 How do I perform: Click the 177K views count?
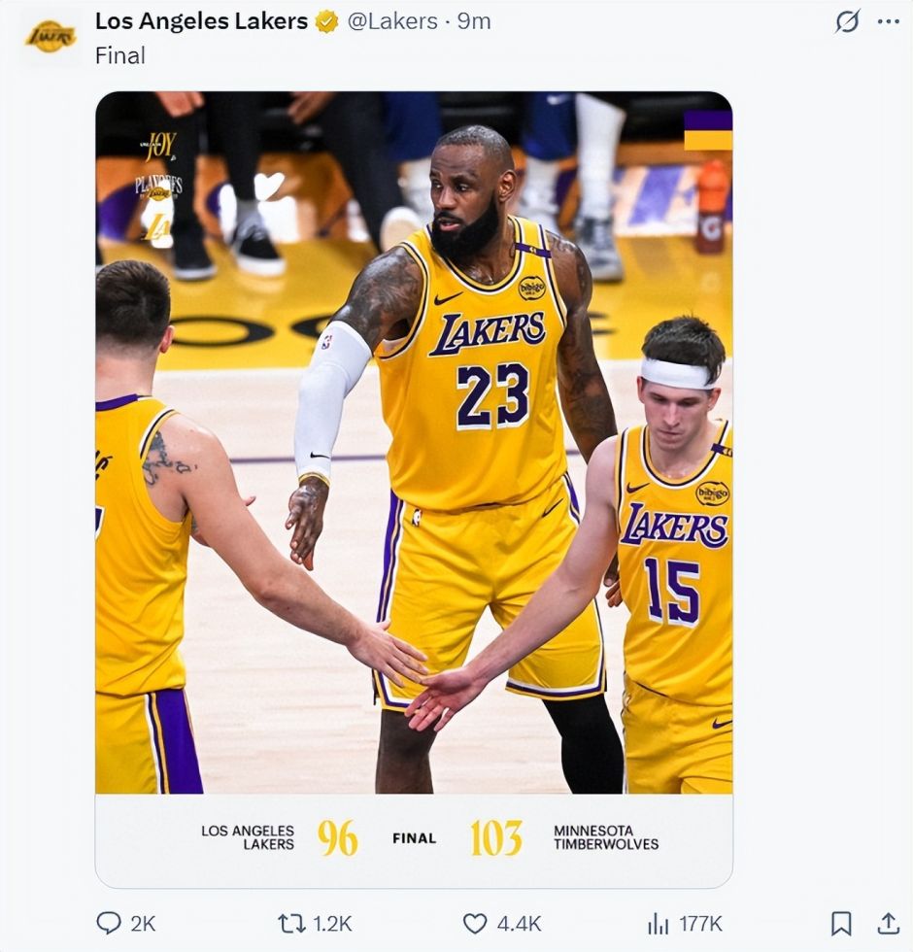(x=700, y=924)
